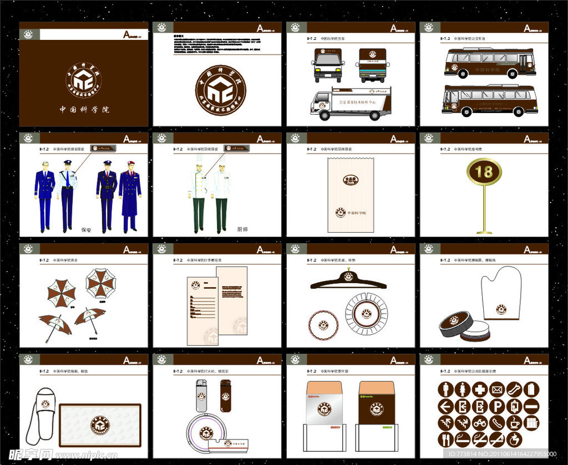Select the parking P pictogram
The image size is (568, 465).
coord(497,406)
